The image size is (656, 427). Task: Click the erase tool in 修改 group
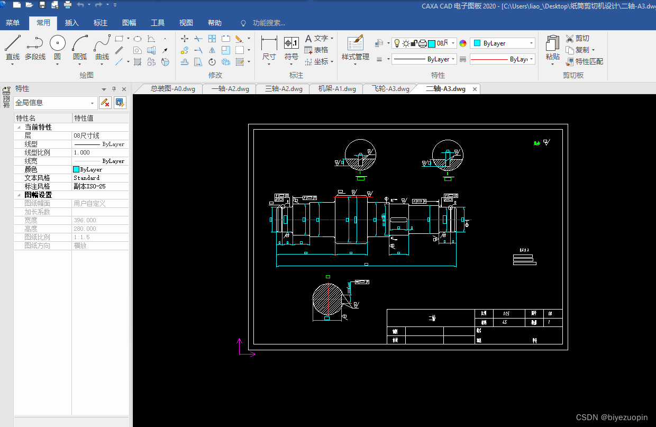pyautogui.click(x=239, y=39)
